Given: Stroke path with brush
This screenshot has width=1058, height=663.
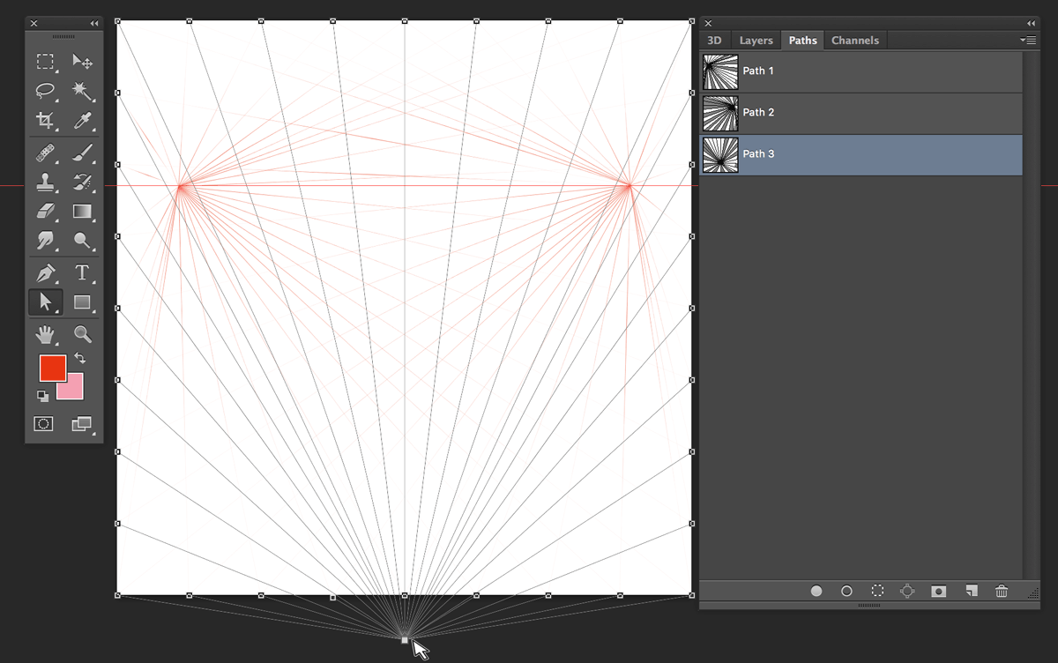Looking at the screenshot, I should pyautogui.click(x=846, y=592).
